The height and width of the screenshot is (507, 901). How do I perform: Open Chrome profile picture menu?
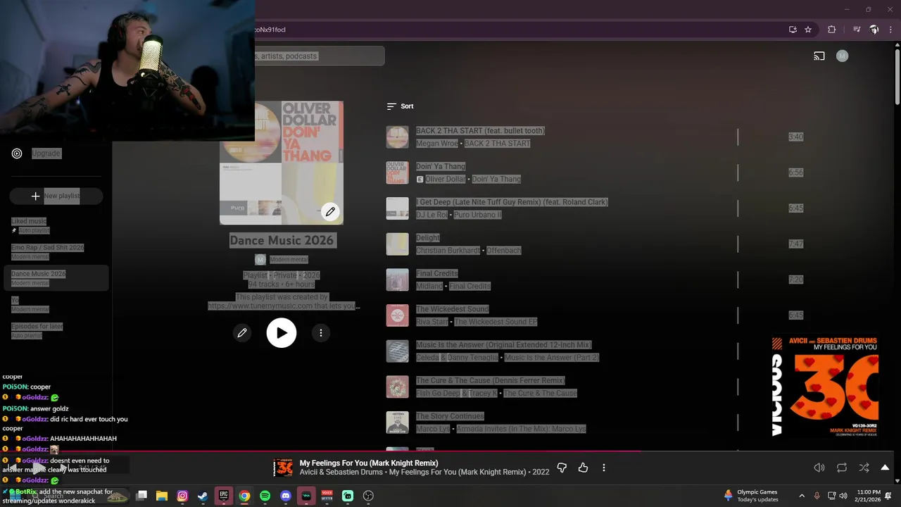click(x=874, y=30)
